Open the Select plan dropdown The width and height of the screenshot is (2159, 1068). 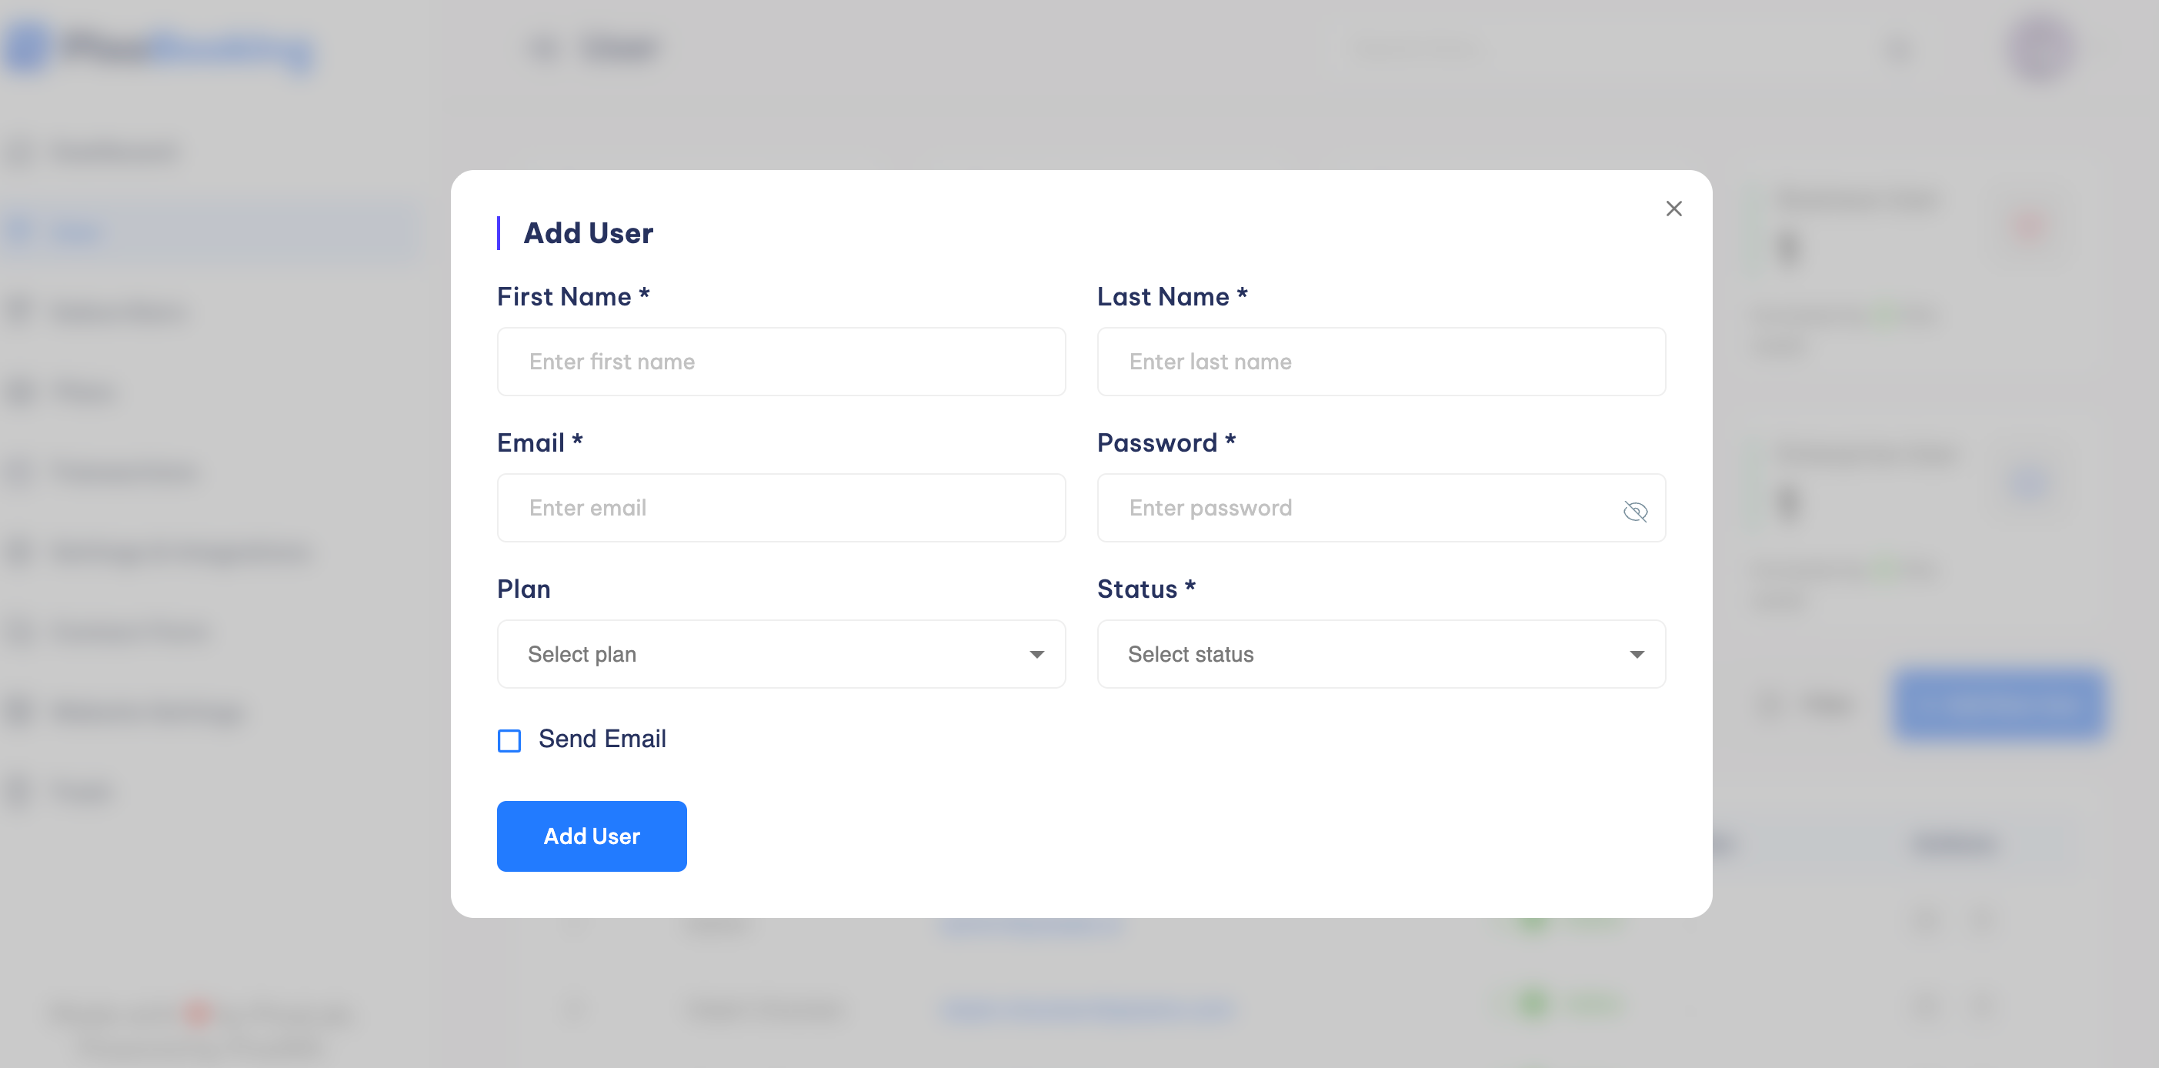(780, 654)
